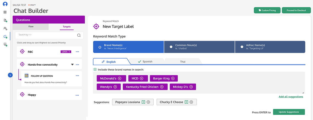Collapse the Hands-free connectivity target
Viewport: 313px width, 120px height.
(x=73, y=65)
